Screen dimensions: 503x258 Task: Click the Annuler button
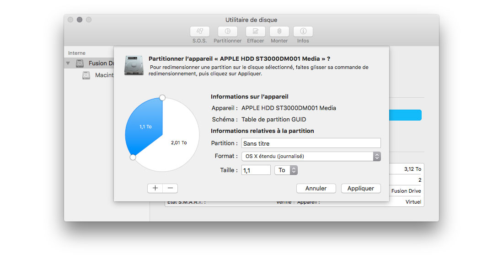tap(316, 189)
